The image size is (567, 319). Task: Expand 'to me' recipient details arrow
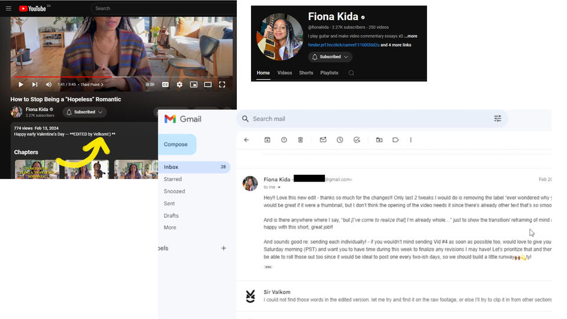click(x=279, y=187)
